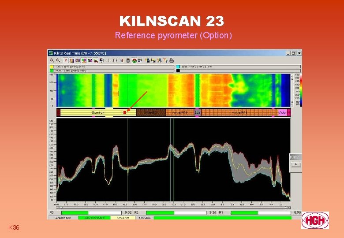Click the horizontal scrollbar left arrow
344x238 pixels.
tap(59, 208)
